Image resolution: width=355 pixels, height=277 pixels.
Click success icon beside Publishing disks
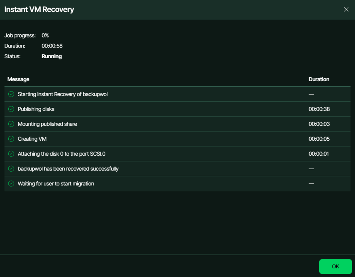click(11, 109)
